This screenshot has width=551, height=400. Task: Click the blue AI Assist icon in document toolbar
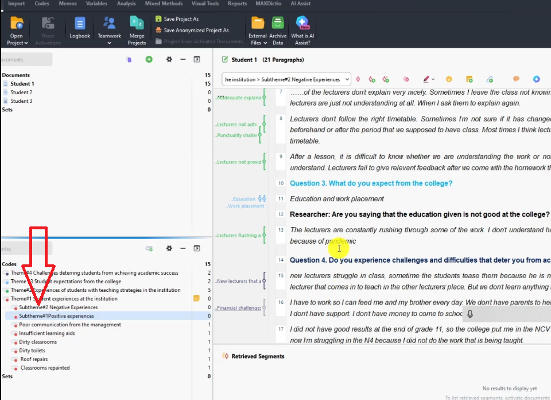point(536,79)
